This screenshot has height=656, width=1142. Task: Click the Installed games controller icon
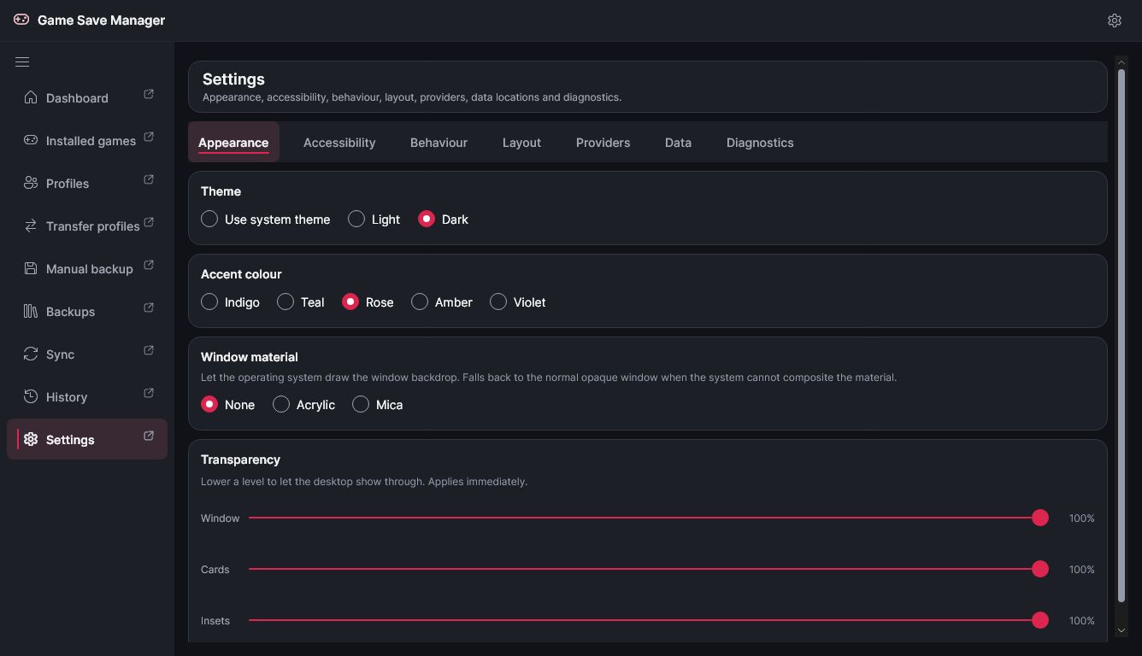pyautogui.click(x=31, y=140)
